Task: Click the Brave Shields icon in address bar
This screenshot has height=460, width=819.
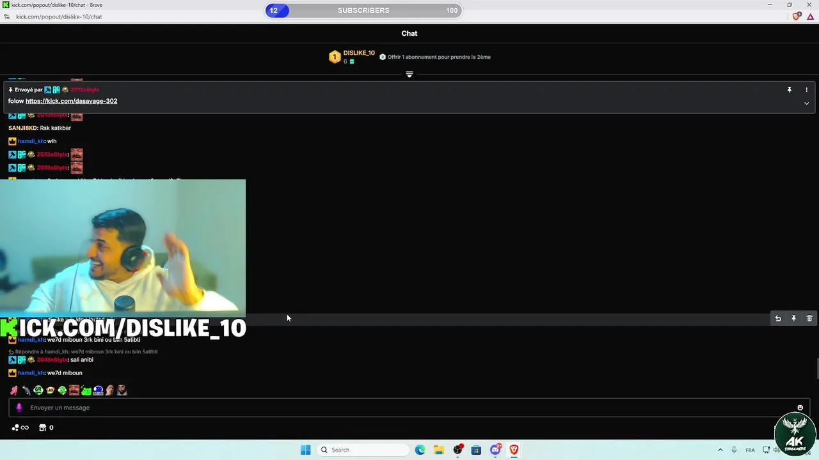Action: tap(797, 17)
